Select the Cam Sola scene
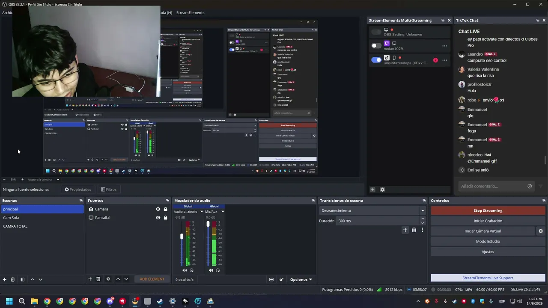 (42, 218)
